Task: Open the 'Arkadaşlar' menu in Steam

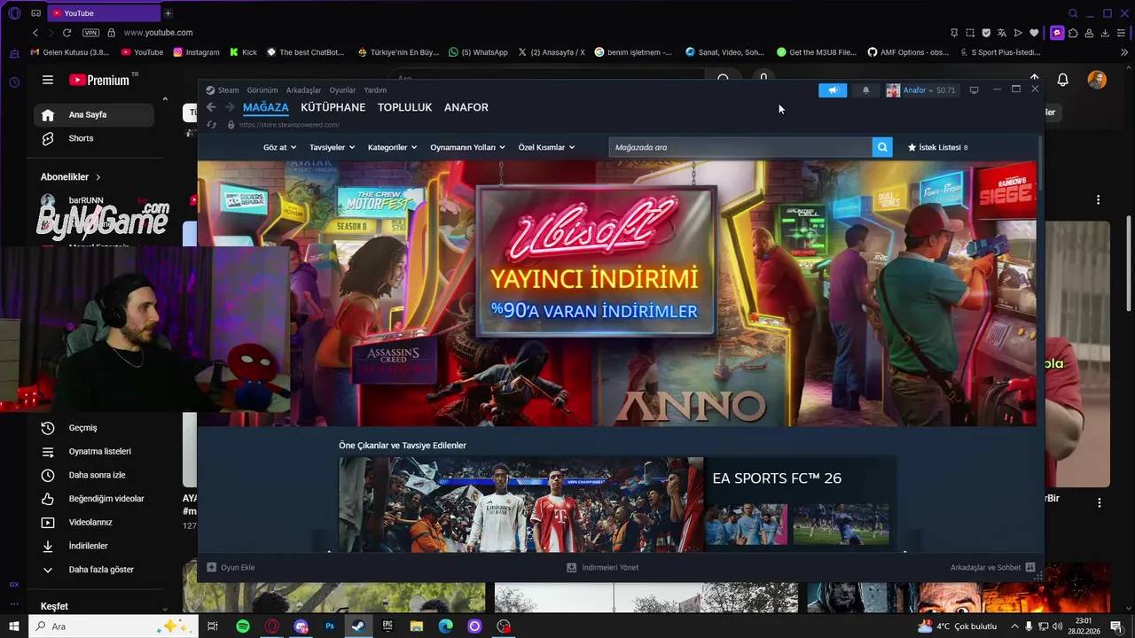Action: tap(303, 90)
